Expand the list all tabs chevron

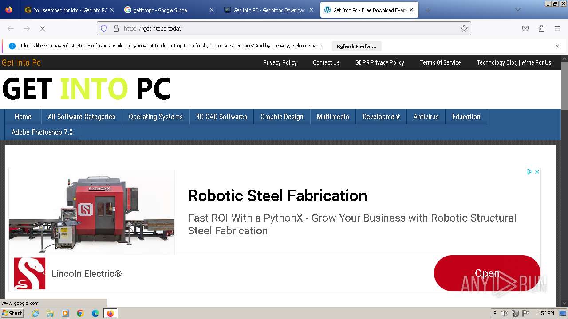tap(517, 10)
